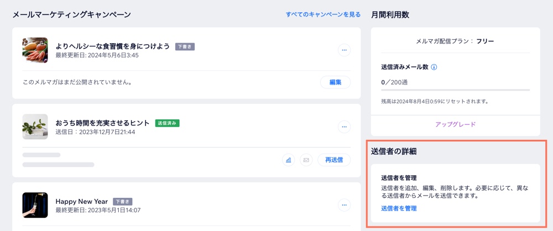
Task: Click the description 送信者を追加、編集、削除します
Action: 455,192
